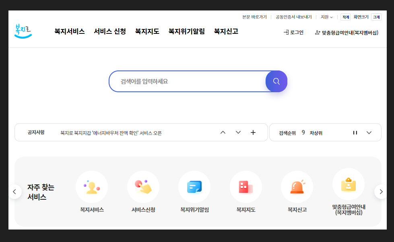The height and width of the screenshot is (242, 394).
Task: Click the 복지위기알림 speech-bubble icon
Action: click(x=194, y=186)
